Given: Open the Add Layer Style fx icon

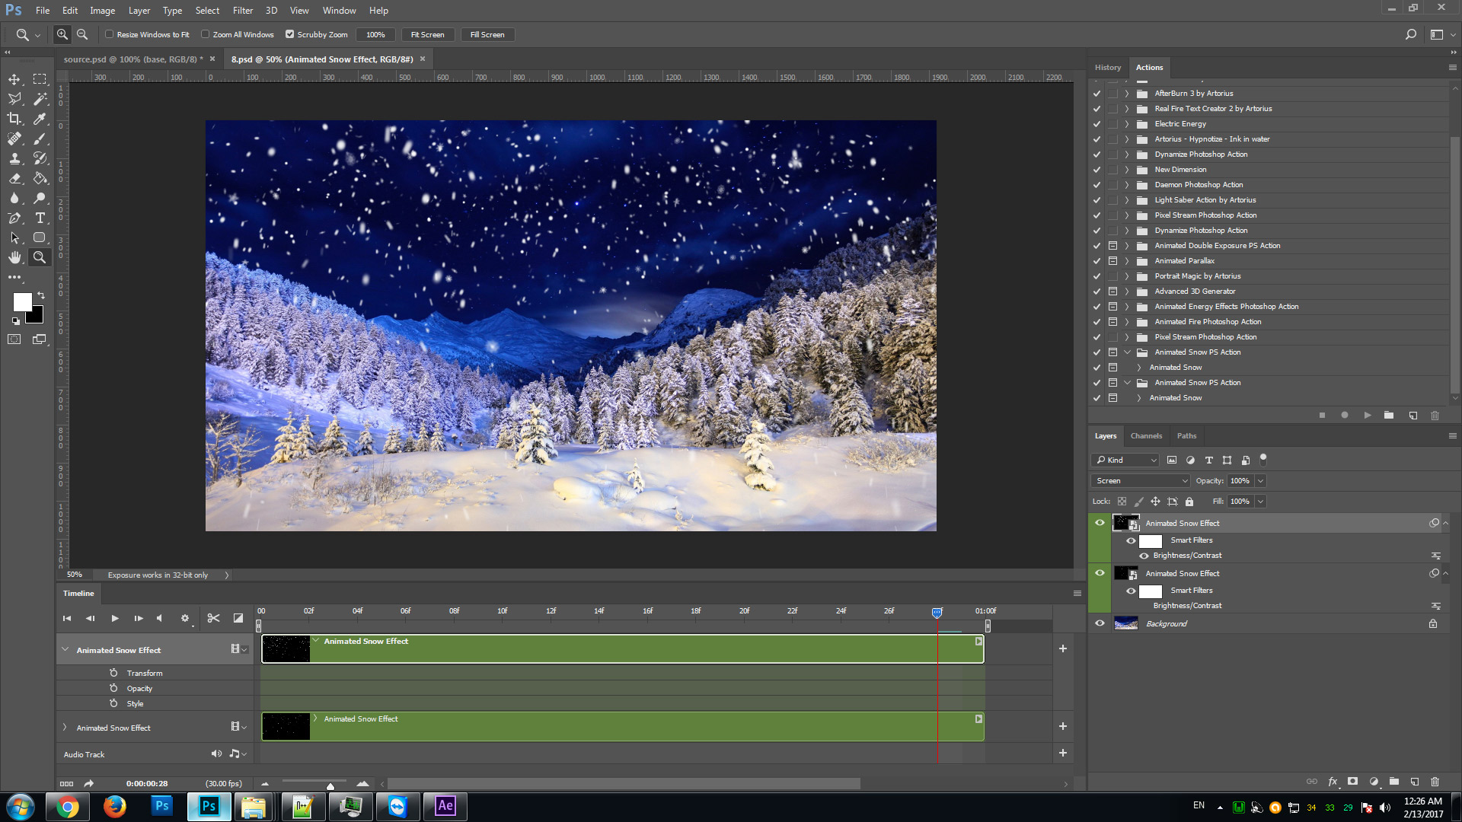Looking at the screenshot, I should pos(1333,782).
